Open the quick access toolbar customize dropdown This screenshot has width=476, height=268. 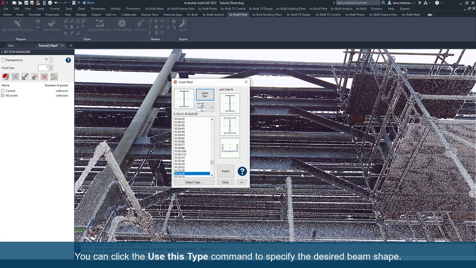tap(79, 3)
